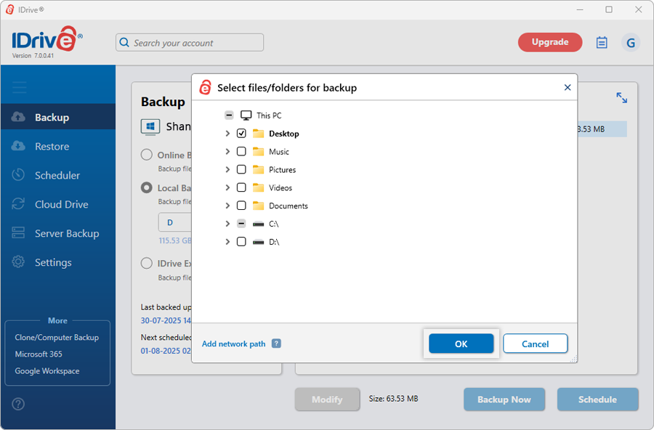Select the Online Backup radio button
Viewport: 654px width, 430px height.
click(146, 155)
